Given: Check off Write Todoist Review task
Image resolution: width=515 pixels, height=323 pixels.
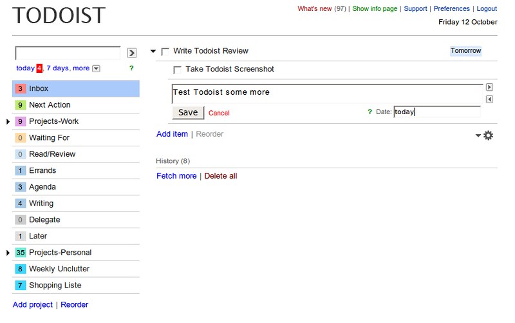Looking at the screenshot, I should pyautogui.click(x=165, y=52).
